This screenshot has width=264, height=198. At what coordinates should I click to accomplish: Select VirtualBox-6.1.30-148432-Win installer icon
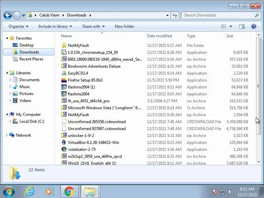click(64, 142)
